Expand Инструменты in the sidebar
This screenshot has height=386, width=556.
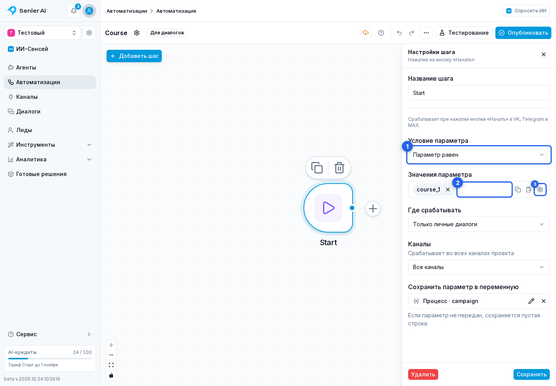click(x=50, y=145)
